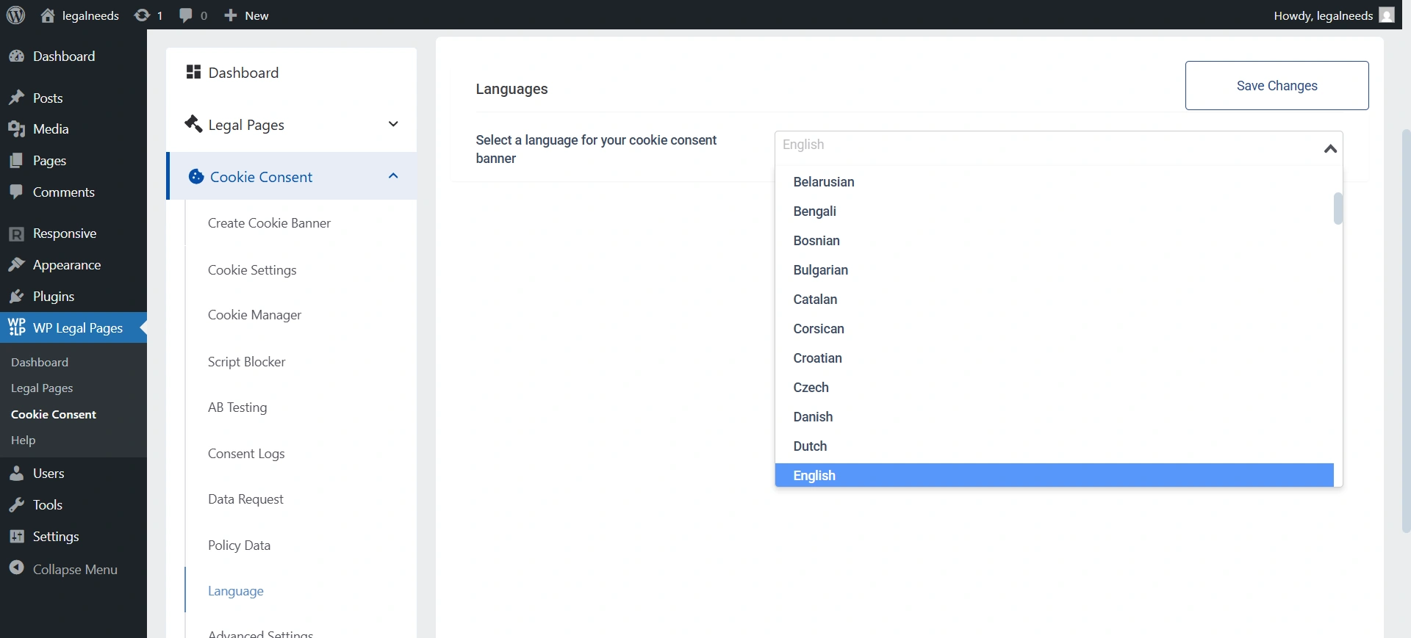Open Data Request submenu item
Image resolution: width=1411 pixels, height=638 pixels.
pos(245,499)
